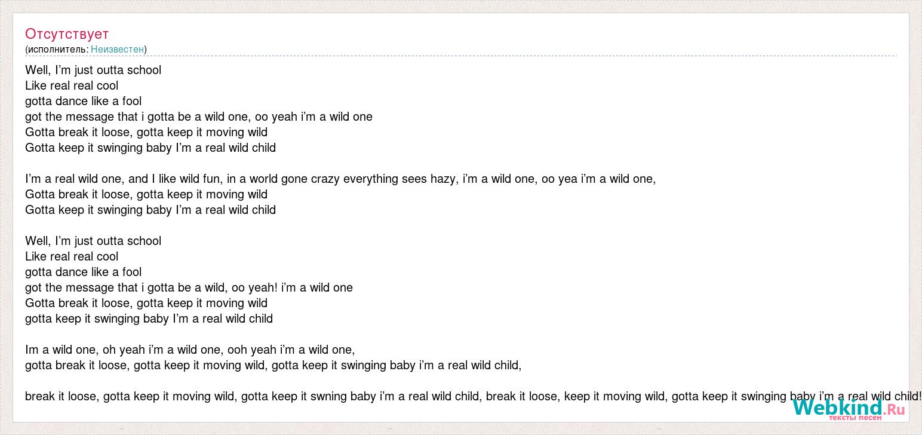Click the final line starting 'break it loose'
The height and width of the screenshot is (435, 922).
[x=474, y=396]
